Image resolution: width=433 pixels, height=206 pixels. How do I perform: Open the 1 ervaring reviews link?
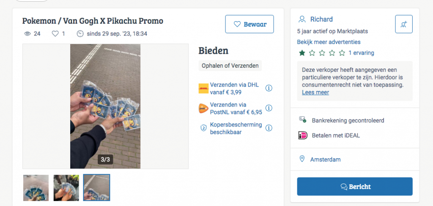coord(361,53)
